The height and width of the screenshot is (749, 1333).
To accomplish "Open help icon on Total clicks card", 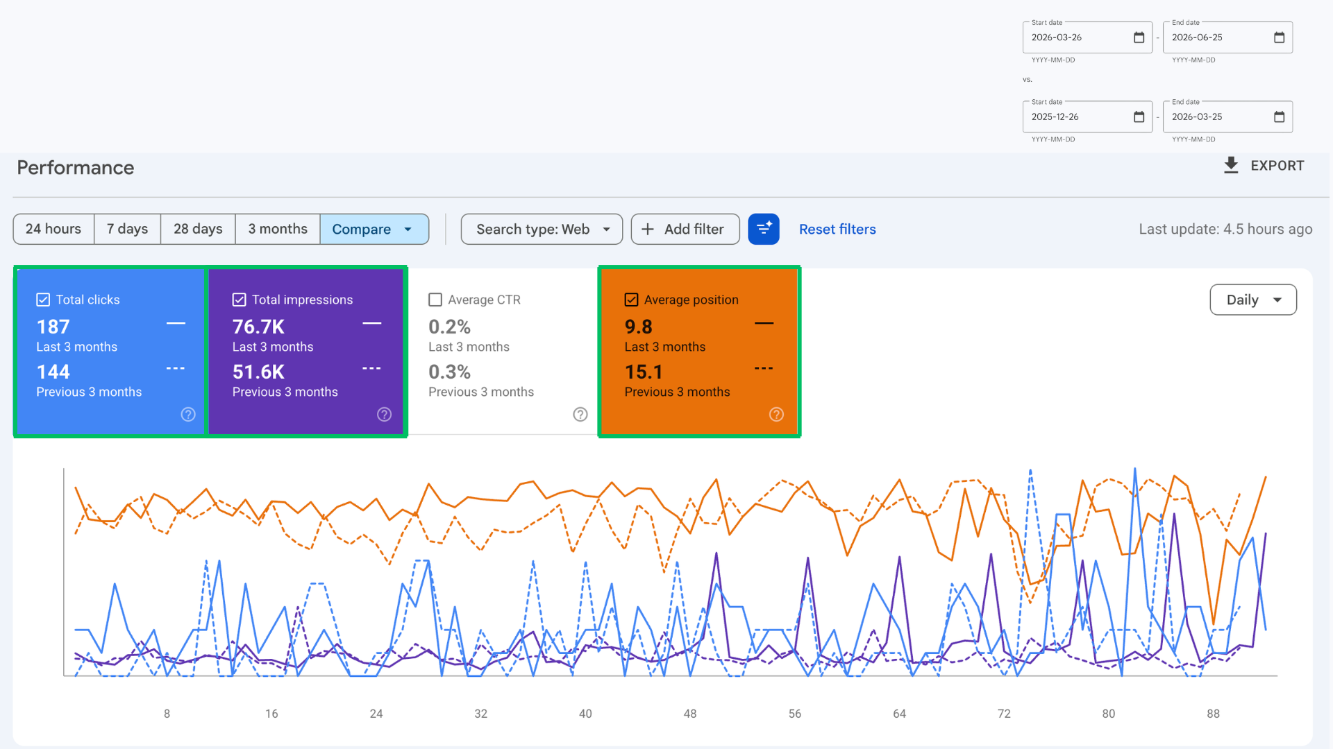I will pyautogui.click(x=188, y=414).
